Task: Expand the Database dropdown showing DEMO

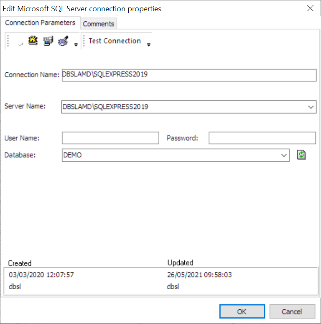Action: pos(284,155)
